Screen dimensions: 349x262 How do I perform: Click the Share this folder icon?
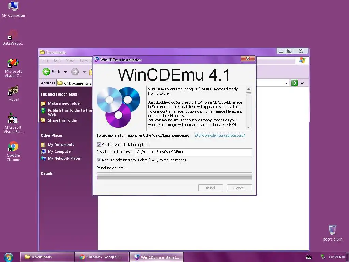(43, 120)
